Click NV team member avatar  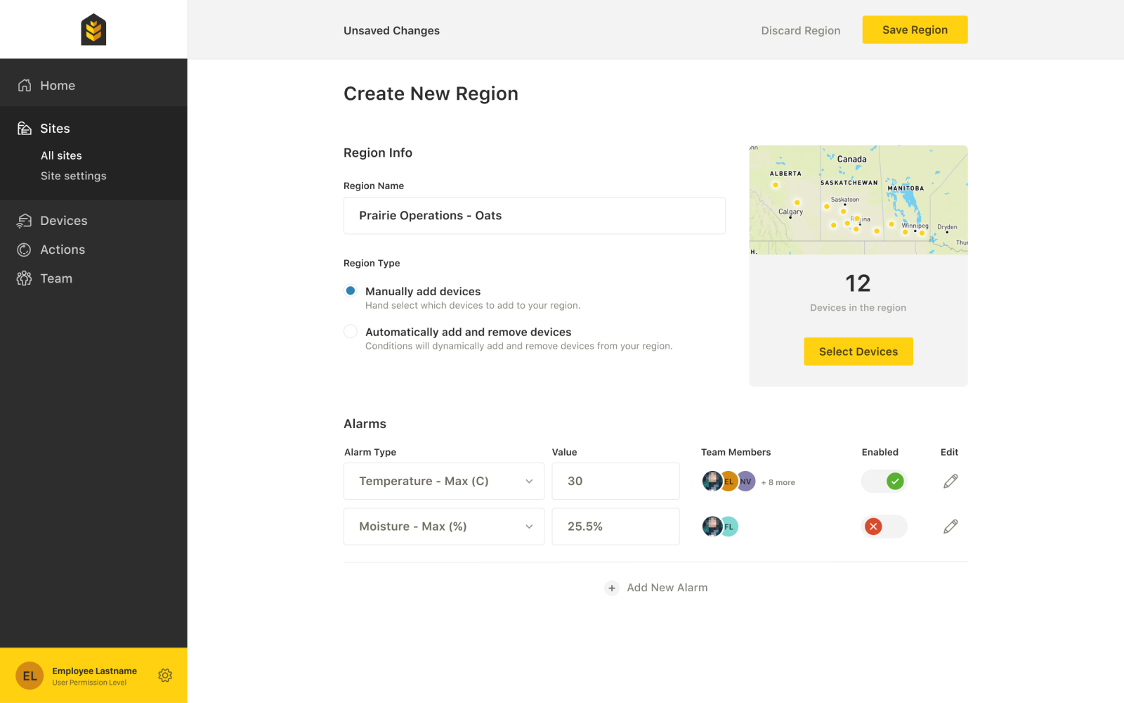pyautogui.click(x=746, y=482)
